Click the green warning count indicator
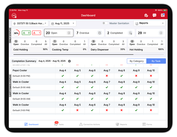177x137 pixels. (26, 33)
